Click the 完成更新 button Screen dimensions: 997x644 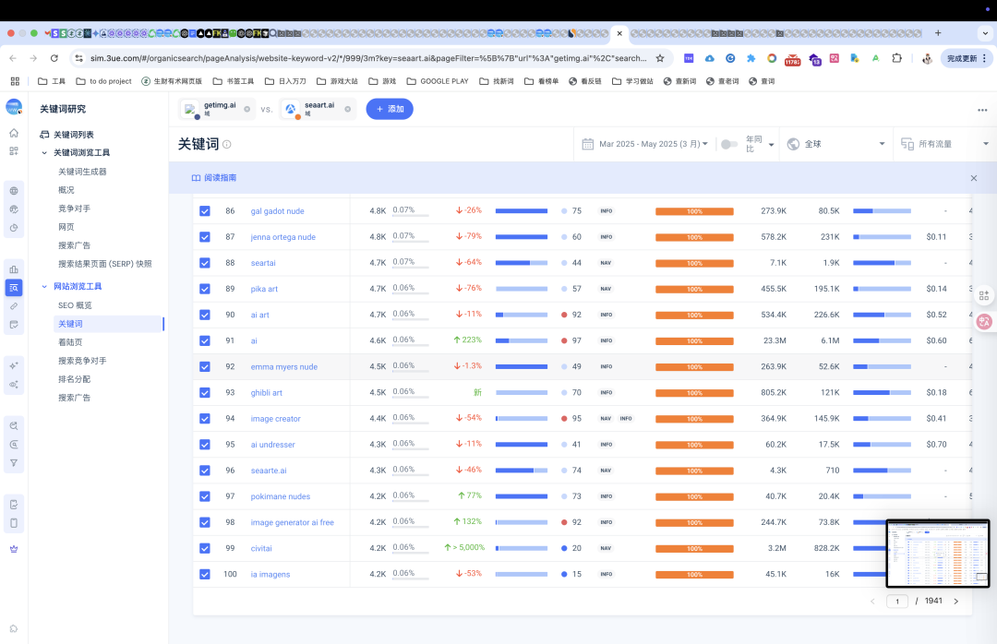pyautogui.click(x=966, y=58)
